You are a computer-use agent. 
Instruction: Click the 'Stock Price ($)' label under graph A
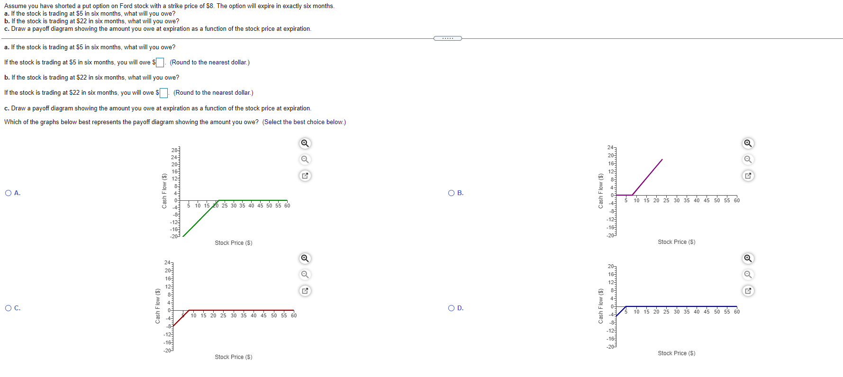pyautogui.click(x=234, y=243)
